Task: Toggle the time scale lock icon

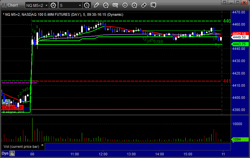Action: [12, 153]
